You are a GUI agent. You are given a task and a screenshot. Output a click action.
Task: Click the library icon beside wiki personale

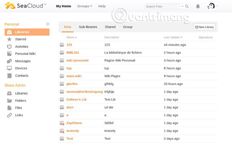62,60
